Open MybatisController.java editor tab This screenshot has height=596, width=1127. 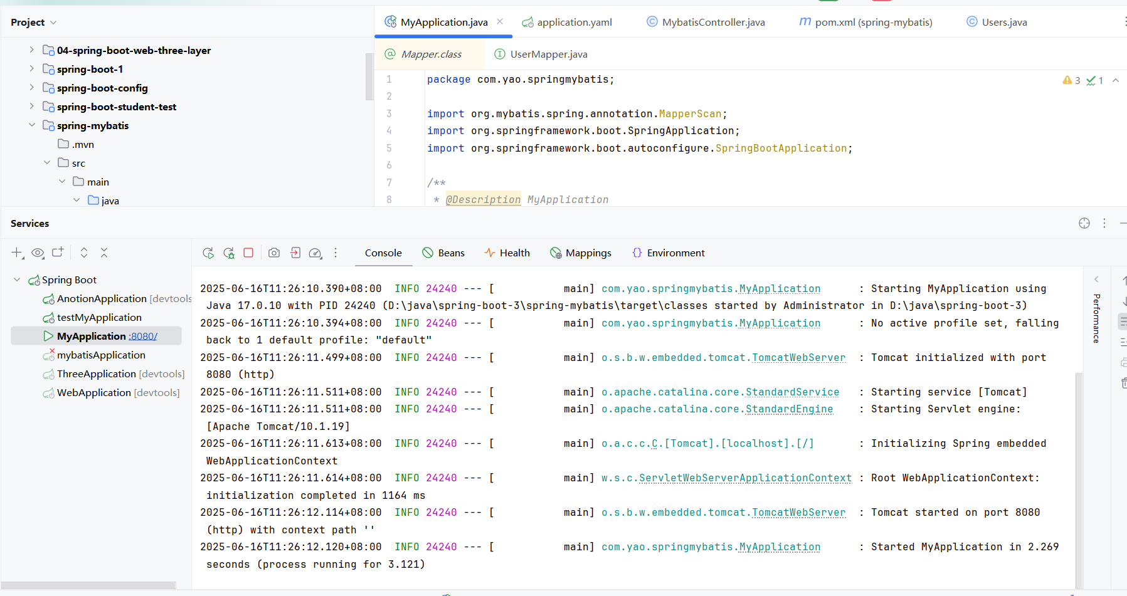[x=706, y=22]
